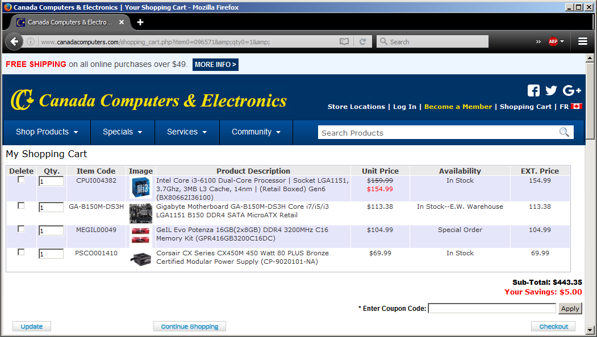The height and width of the screenshot is (337, 597).
Task: Apply the coupon code
Action: [570, 309]
